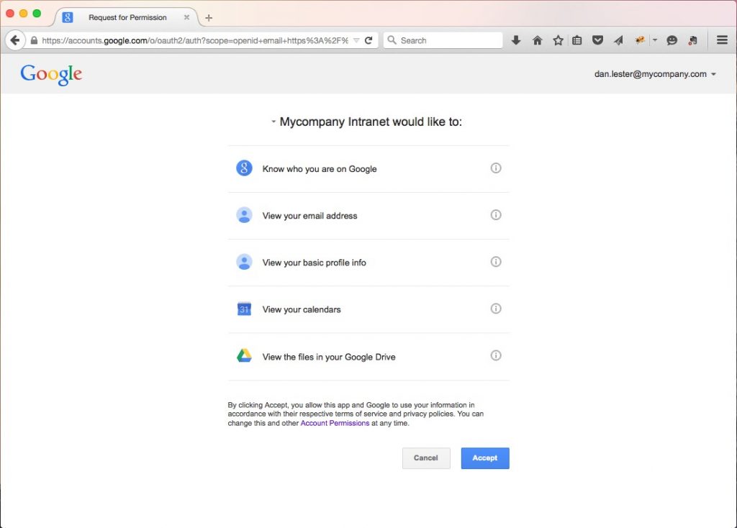This screenshot has height=528, width=737.
Task: Open the Firebug dropdown arrow
Action: 655,40
